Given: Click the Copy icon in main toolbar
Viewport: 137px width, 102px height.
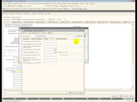Looking at the screenshot, I should pos(14,6).
